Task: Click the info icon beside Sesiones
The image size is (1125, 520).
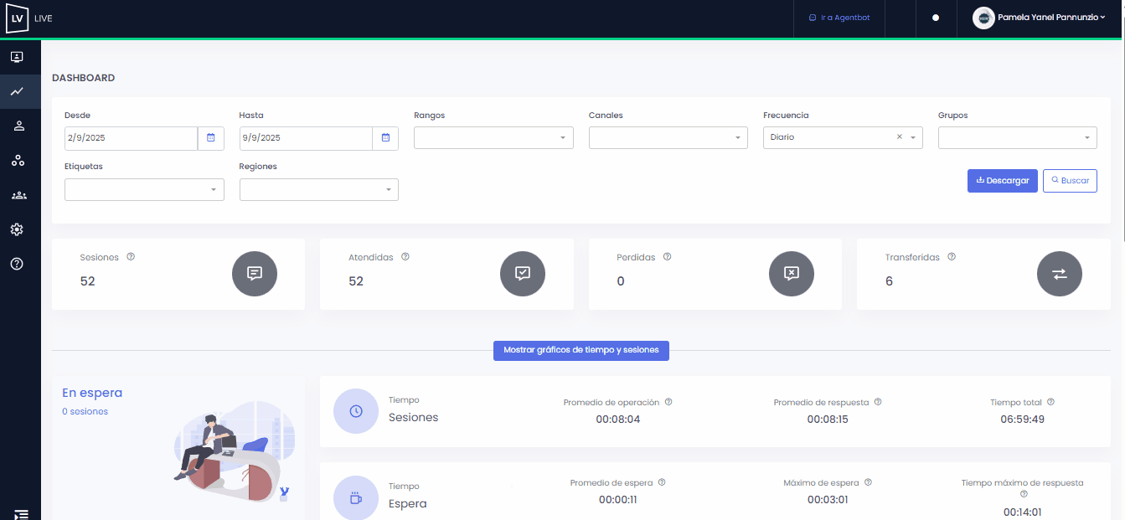Action: (x=131, y=257)
